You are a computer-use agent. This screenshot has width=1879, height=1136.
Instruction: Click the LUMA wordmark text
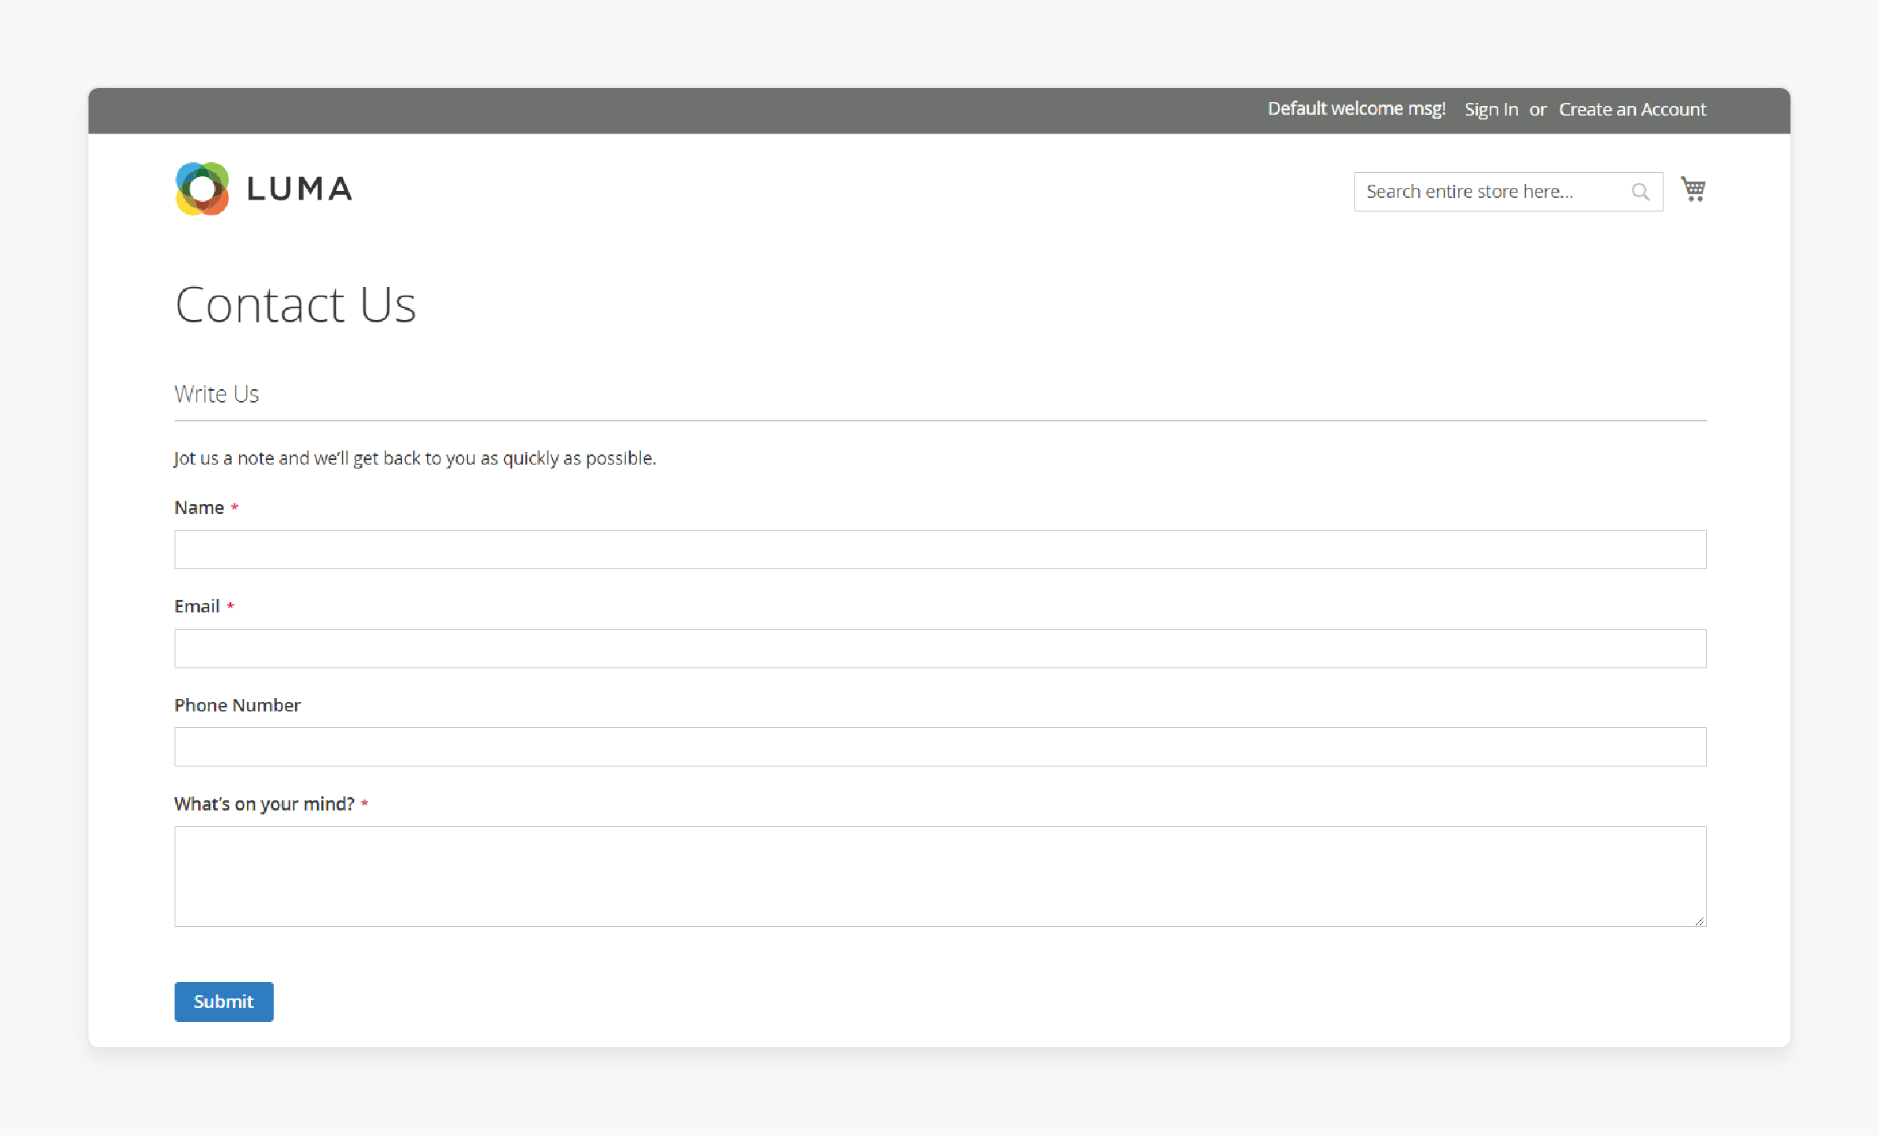pos(300,189)
